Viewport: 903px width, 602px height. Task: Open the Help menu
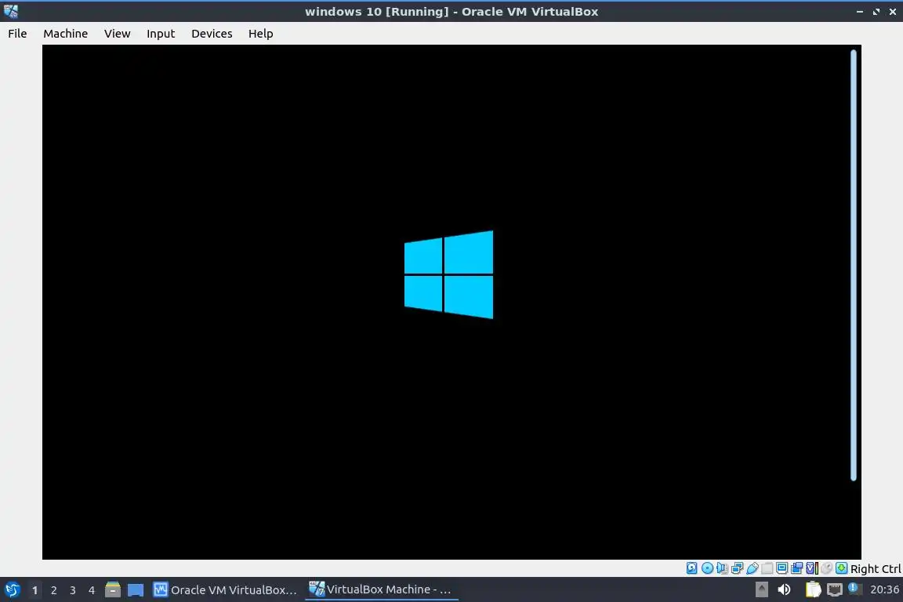260,34
